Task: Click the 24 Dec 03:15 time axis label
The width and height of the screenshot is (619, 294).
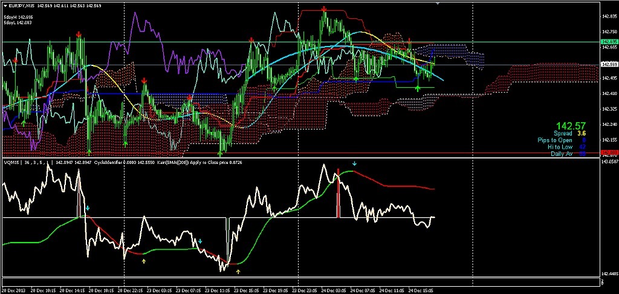Action: 335,290
